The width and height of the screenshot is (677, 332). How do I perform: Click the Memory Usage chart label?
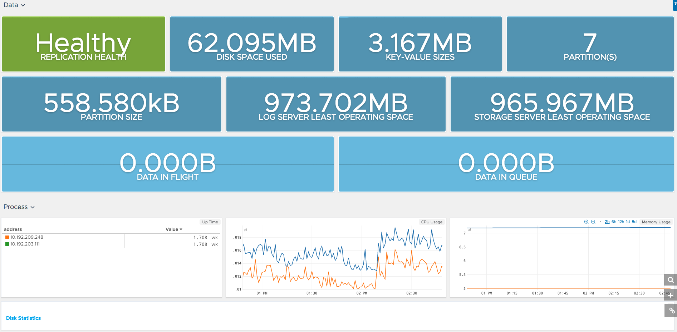click(x=656, y=222)
